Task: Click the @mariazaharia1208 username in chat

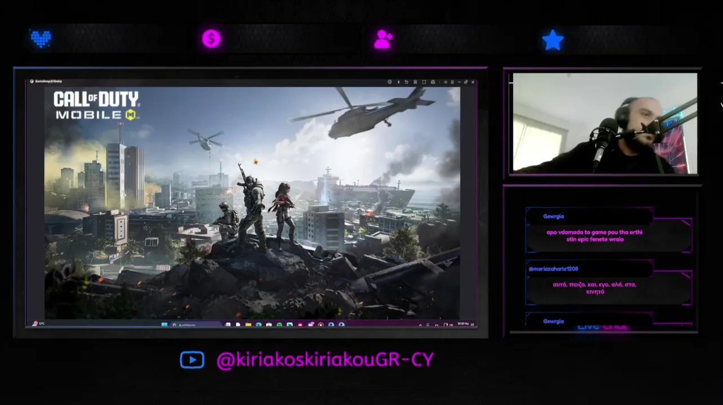Action: coord(553,269)
